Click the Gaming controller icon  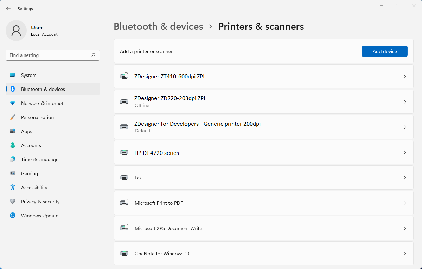click(13, 173)
